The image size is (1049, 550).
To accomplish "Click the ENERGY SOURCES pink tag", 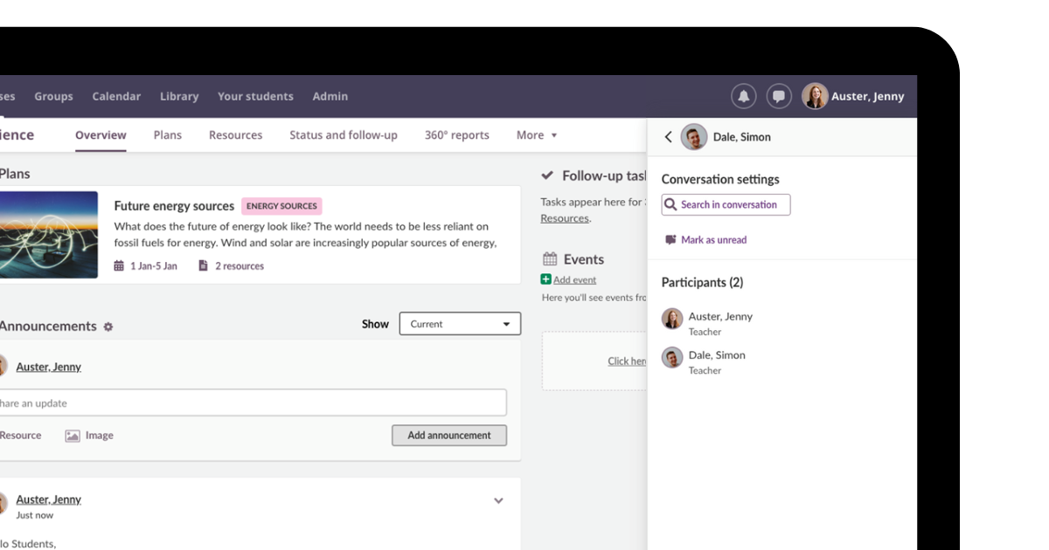I will pyautogui.click(x=281, y=206).
